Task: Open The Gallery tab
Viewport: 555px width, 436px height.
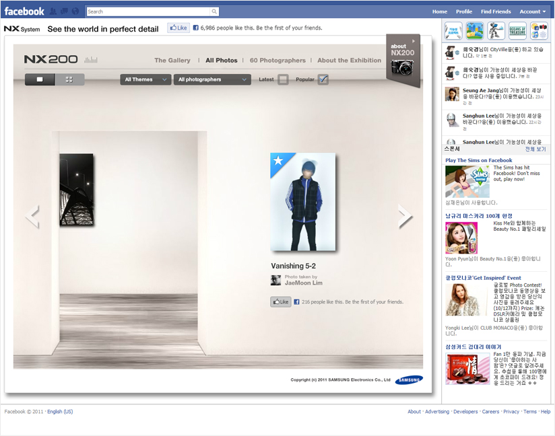Action: pyautogui.click(x=172, y=61)
